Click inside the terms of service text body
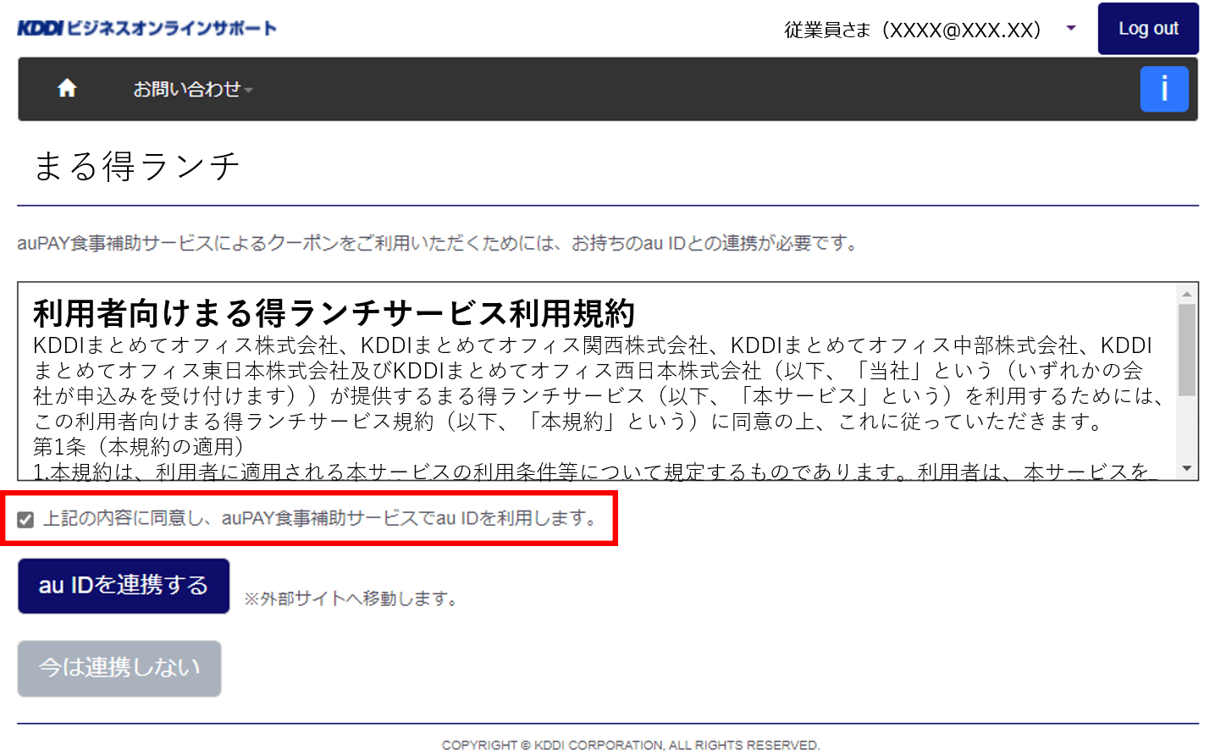The image size is (1226, 756). [593, 396]
